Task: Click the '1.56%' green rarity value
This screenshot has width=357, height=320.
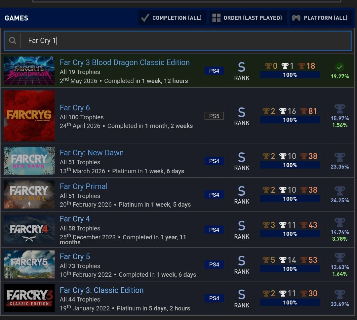Action: 340,125
